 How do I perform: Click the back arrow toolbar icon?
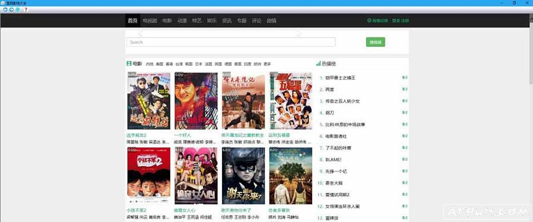tap(5, 10)
